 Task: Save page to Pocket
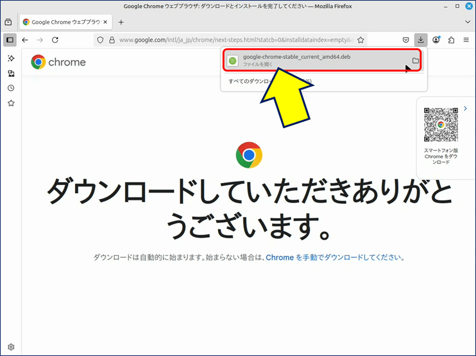pos(406,40)
